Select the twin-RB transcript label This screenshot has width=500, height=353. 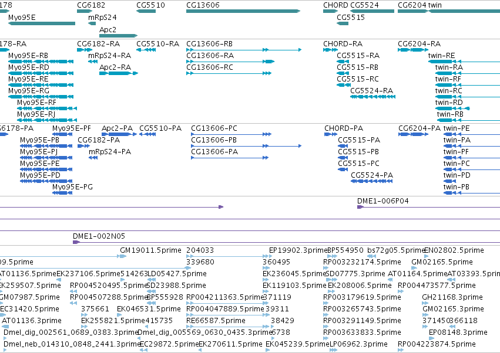coord(450,114)
